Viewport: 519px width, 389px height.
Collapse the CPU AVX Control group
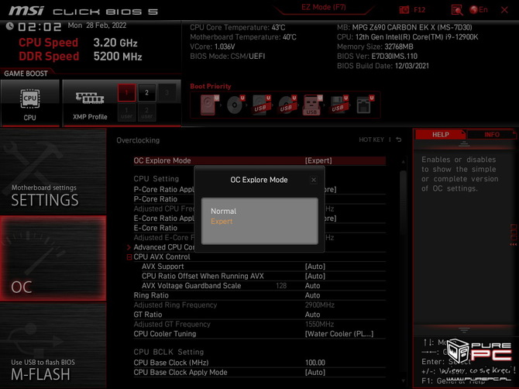pos(129,257)
